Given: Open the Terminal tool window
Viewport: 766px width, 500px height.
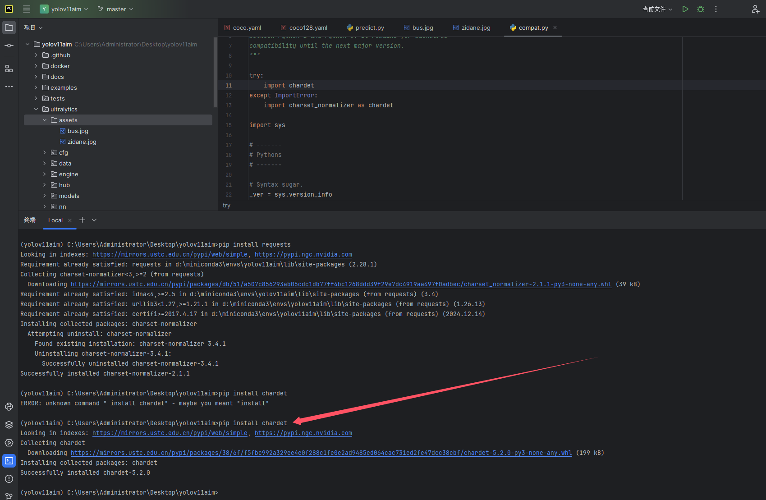Looking at the screenshot, I should (9, 461).
